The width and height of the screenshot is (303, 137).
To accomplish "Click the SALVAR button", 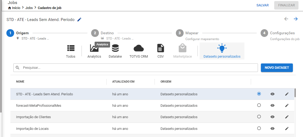I will [x=262, y=5].
